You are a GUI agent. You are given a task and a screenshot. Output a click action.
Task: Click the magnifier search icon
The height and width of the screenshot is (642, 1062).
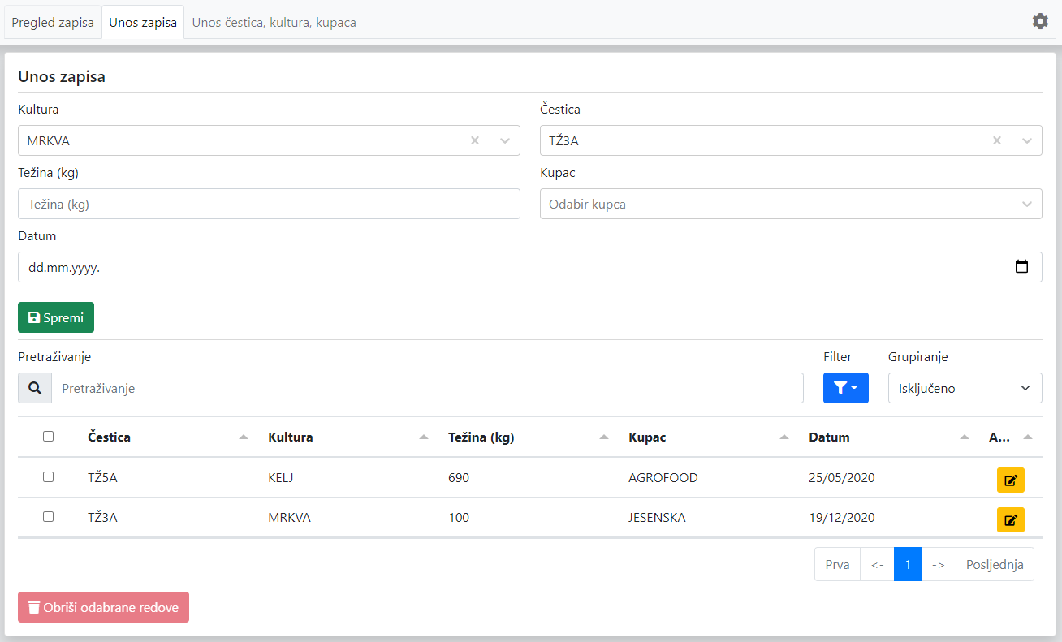point(35,388)
